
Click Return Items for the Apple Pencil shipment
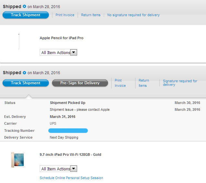click(91, 15)
